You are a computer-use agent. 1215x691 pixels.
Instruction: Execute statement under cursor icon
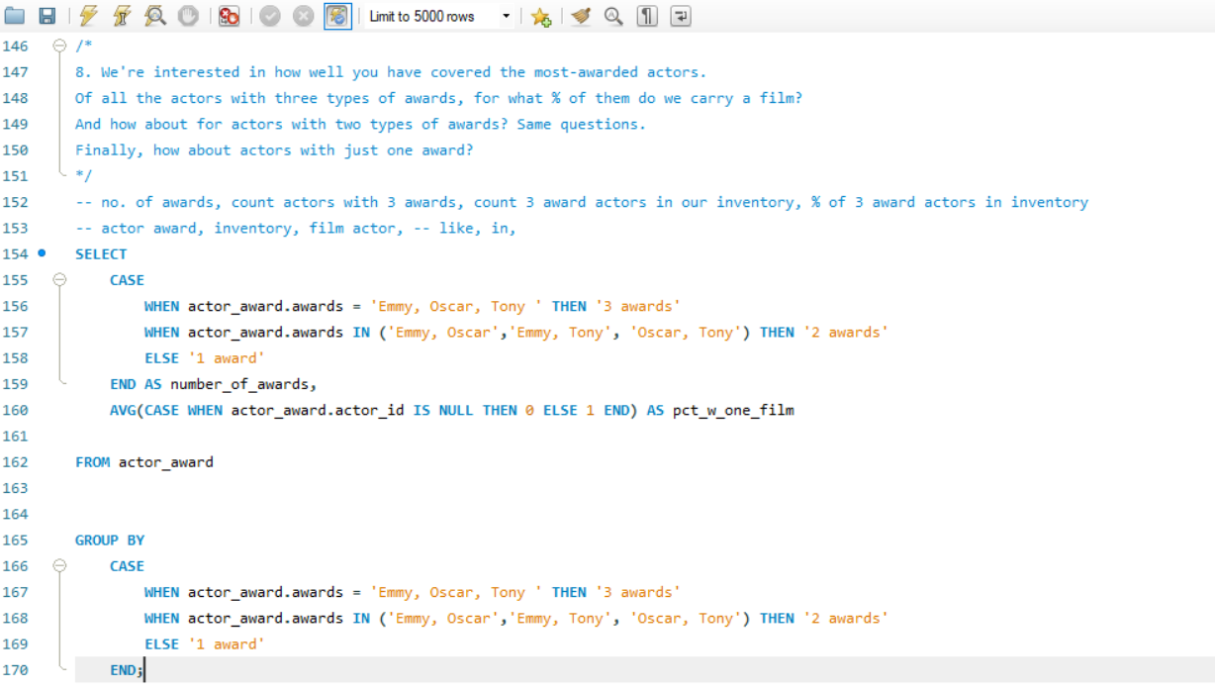click(122, 16)
